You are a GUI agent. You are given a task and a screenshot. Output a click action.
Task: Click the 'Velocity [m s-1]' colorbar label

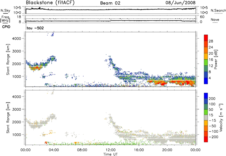coord(221,117)
